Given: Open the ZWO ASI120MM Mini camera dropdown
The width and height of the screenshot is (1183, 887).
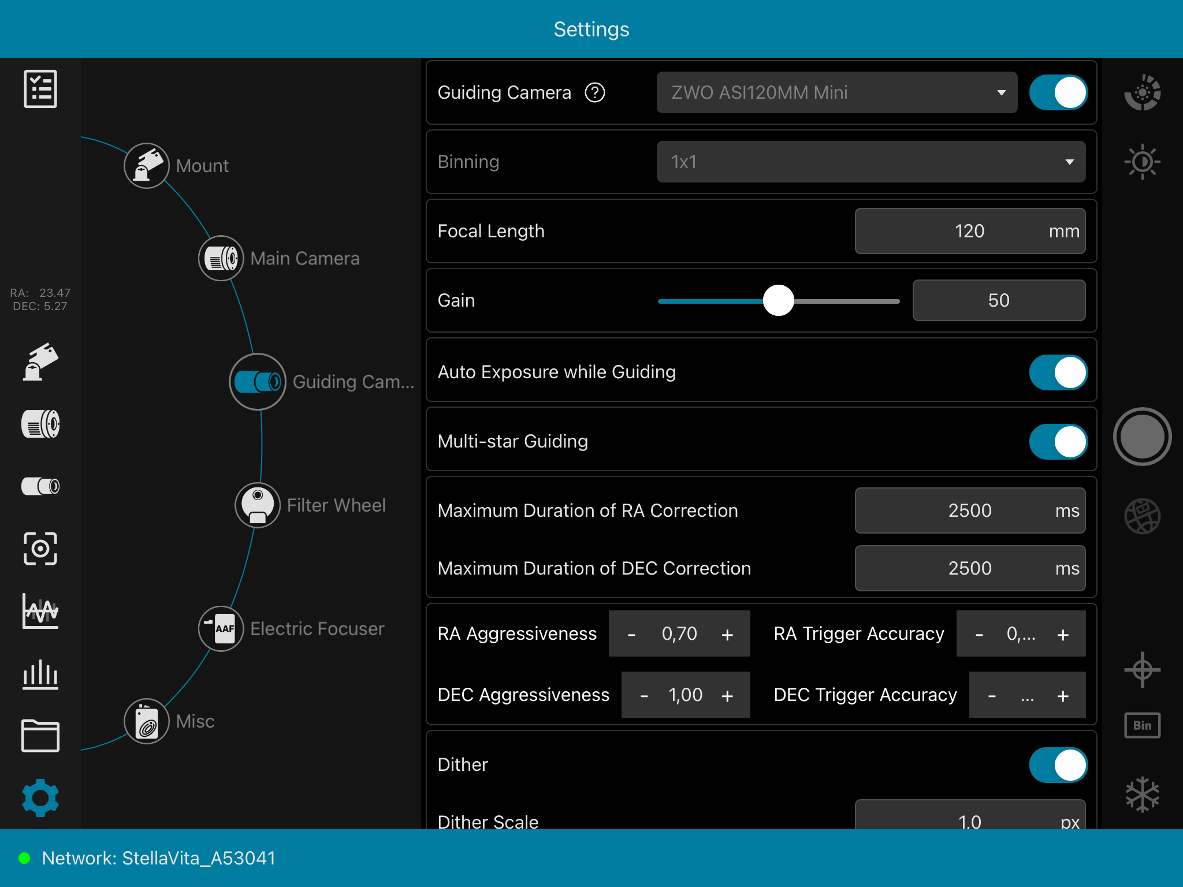Looking at the screenshot, I should click(836, 92).
